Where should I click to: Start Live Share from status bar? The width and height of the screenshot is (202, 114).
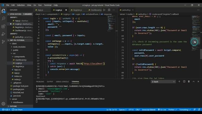(17, 110)
